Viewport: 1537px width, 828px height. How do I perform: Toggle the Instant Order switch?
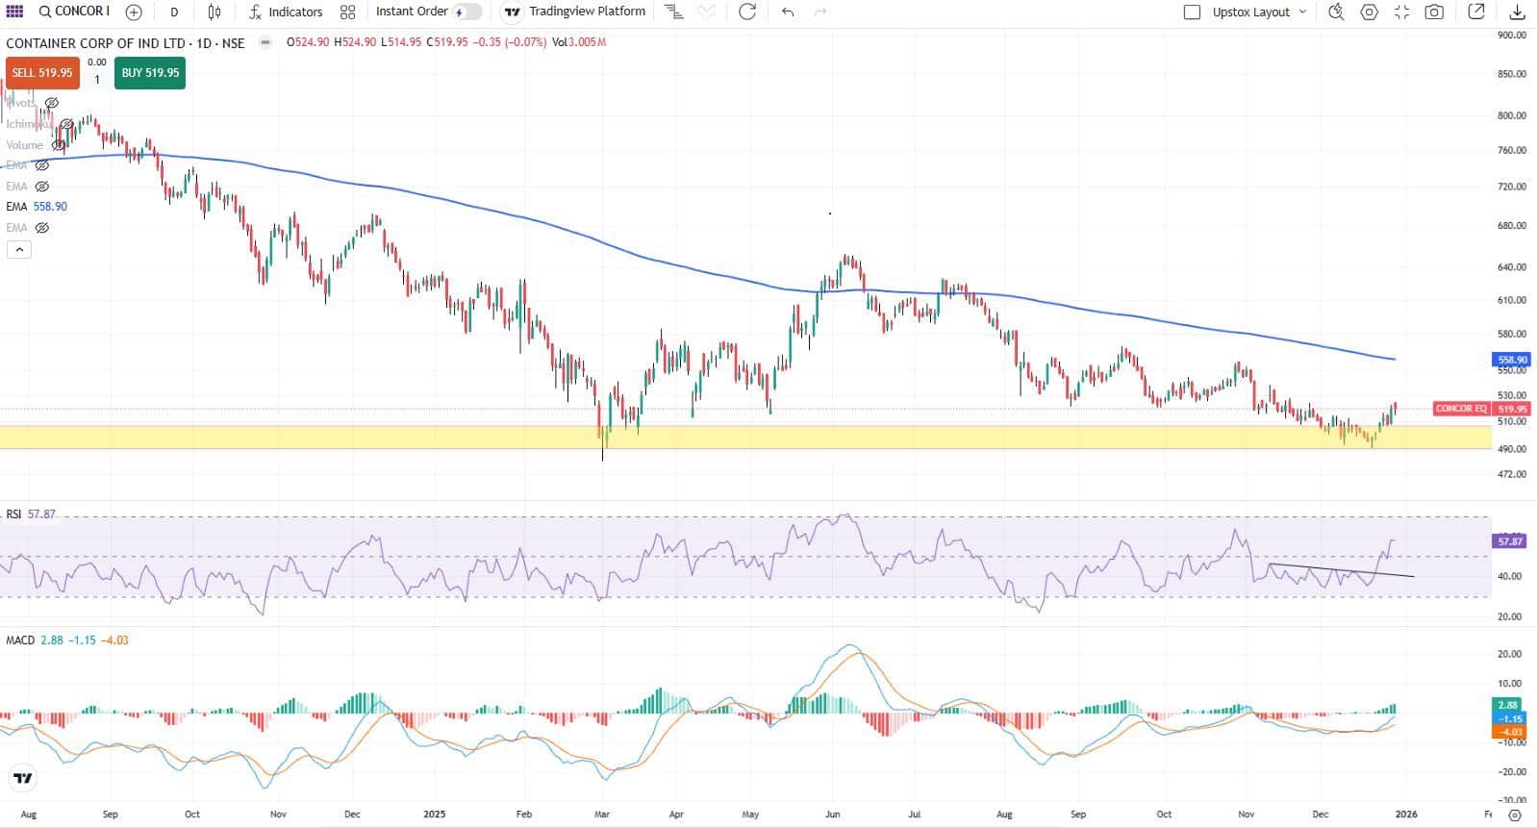(x=468, y=13)
